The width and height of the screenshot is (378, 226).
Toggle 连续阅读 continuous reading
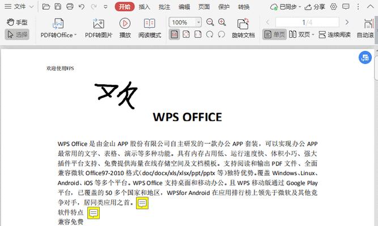(x=334, y=34)
